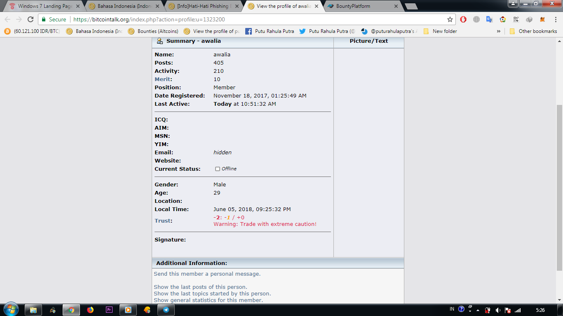The image size is (563, 316).
Task: Click the Date Registered value November 18, 2017
Action: pos(260,95)
